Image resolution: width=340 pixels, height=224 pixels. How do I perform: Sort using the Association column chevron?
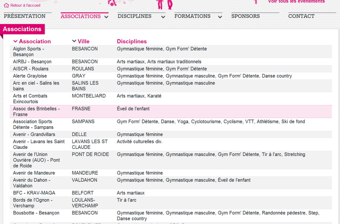15,41
